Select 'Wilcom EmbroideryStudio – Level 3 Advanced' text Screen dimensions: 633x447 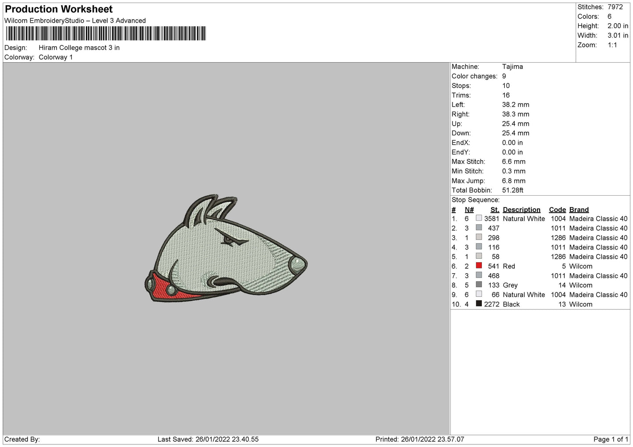pyautogui.click(x=75, y=21)
